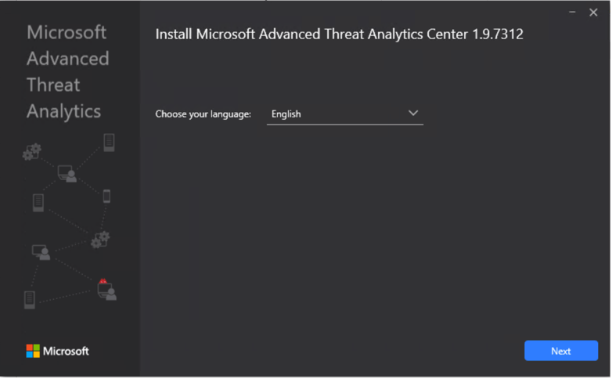Viewport: 612px width, 379px height.
Task: Click the bottom-left server icon in the diagram
Action: tap(30, 299)
